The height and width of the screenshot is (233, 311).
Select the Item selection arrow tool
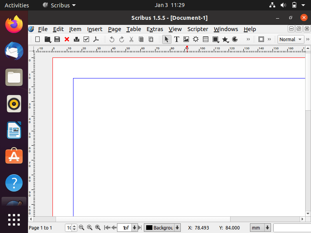click(x=166, y=39)
